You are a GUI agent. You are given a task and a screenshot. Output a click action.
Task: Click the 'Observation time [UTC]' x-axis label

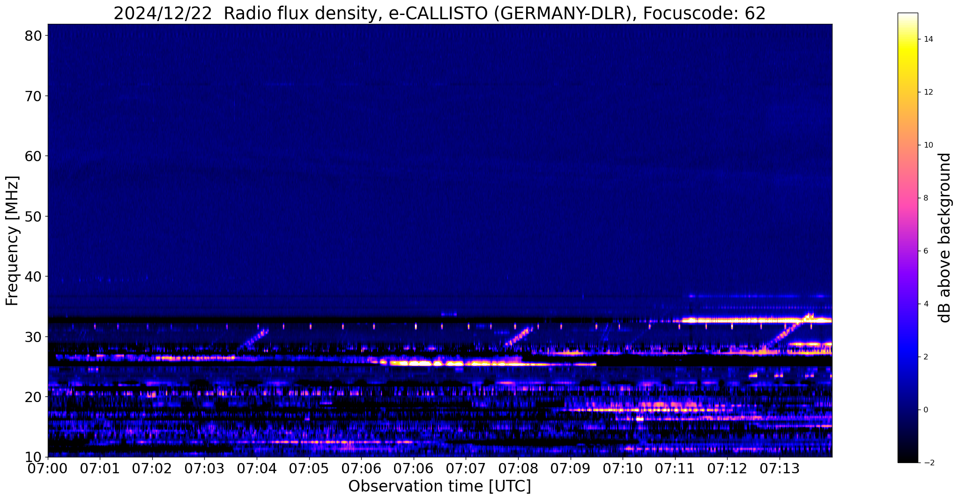coord(439,486)
